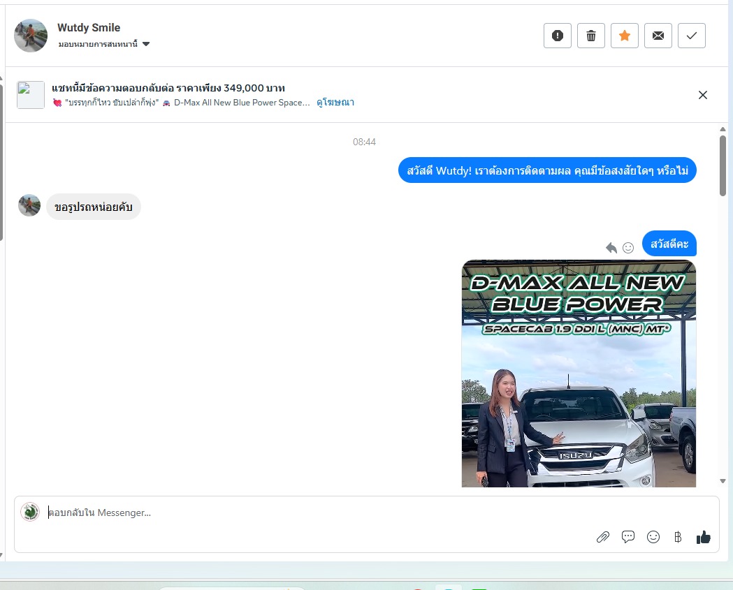Mark conversation as spam with exclamation icon

[557, 36]
